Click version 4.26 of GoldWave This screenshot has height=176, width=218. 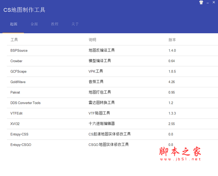pyautogui.click(x=171, y=82)
